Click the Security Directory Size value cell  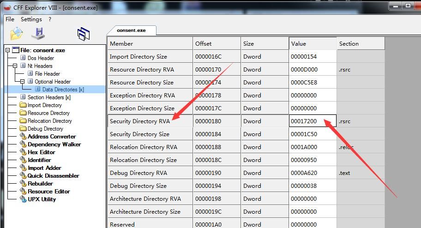click(313, 134)
